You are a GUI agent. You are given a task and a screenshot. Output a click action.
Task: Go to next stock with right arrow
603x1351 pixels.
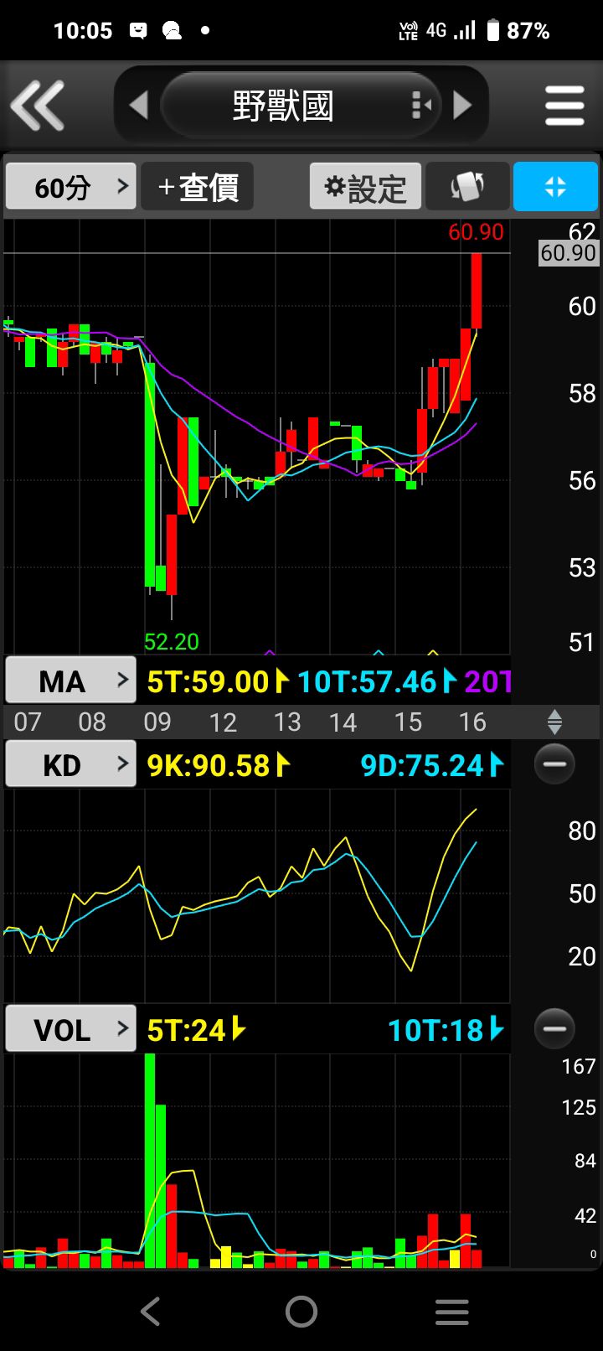tap(462, 106)
